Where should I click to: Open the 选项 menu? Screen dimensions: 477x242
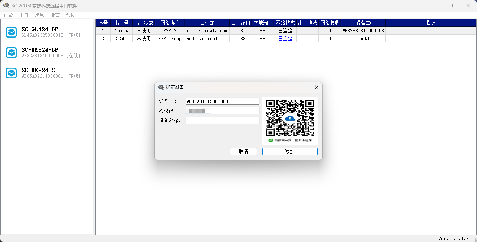click(39, 15)
